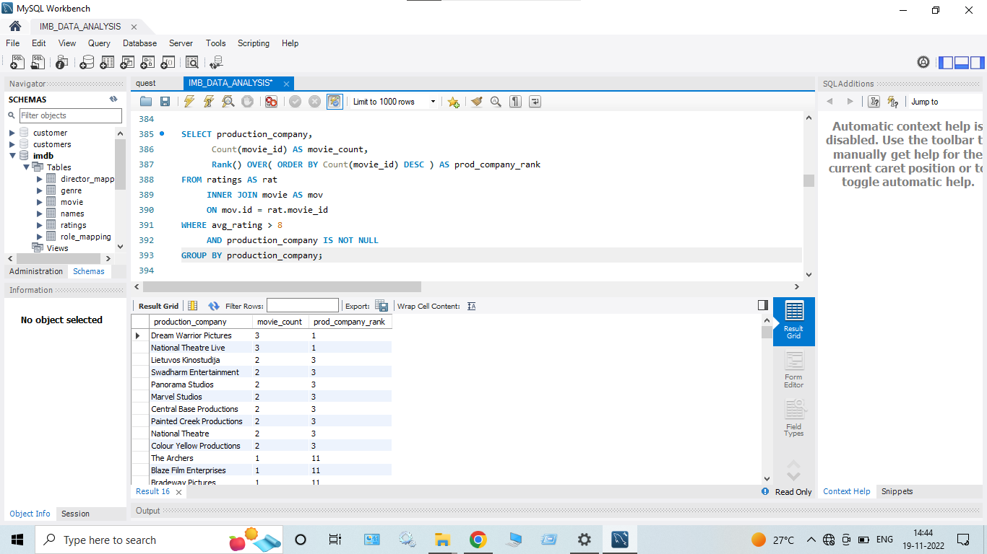Toggle auto-commit mode icon
This screenshot has height=554, width=987.
(x=335, y=102)
